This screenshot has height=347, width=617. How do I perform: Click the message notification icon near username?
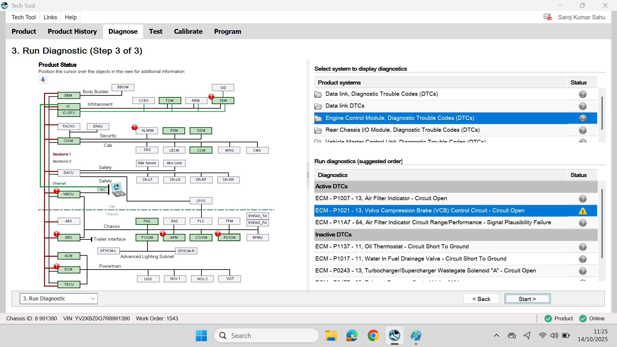[547, 17]
